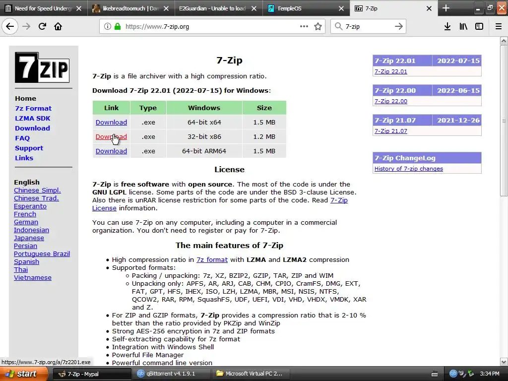The width and height of the screenshot is (508, 381).
Task: Download the 64-bit x64 exe
Action: coord(111,122)
